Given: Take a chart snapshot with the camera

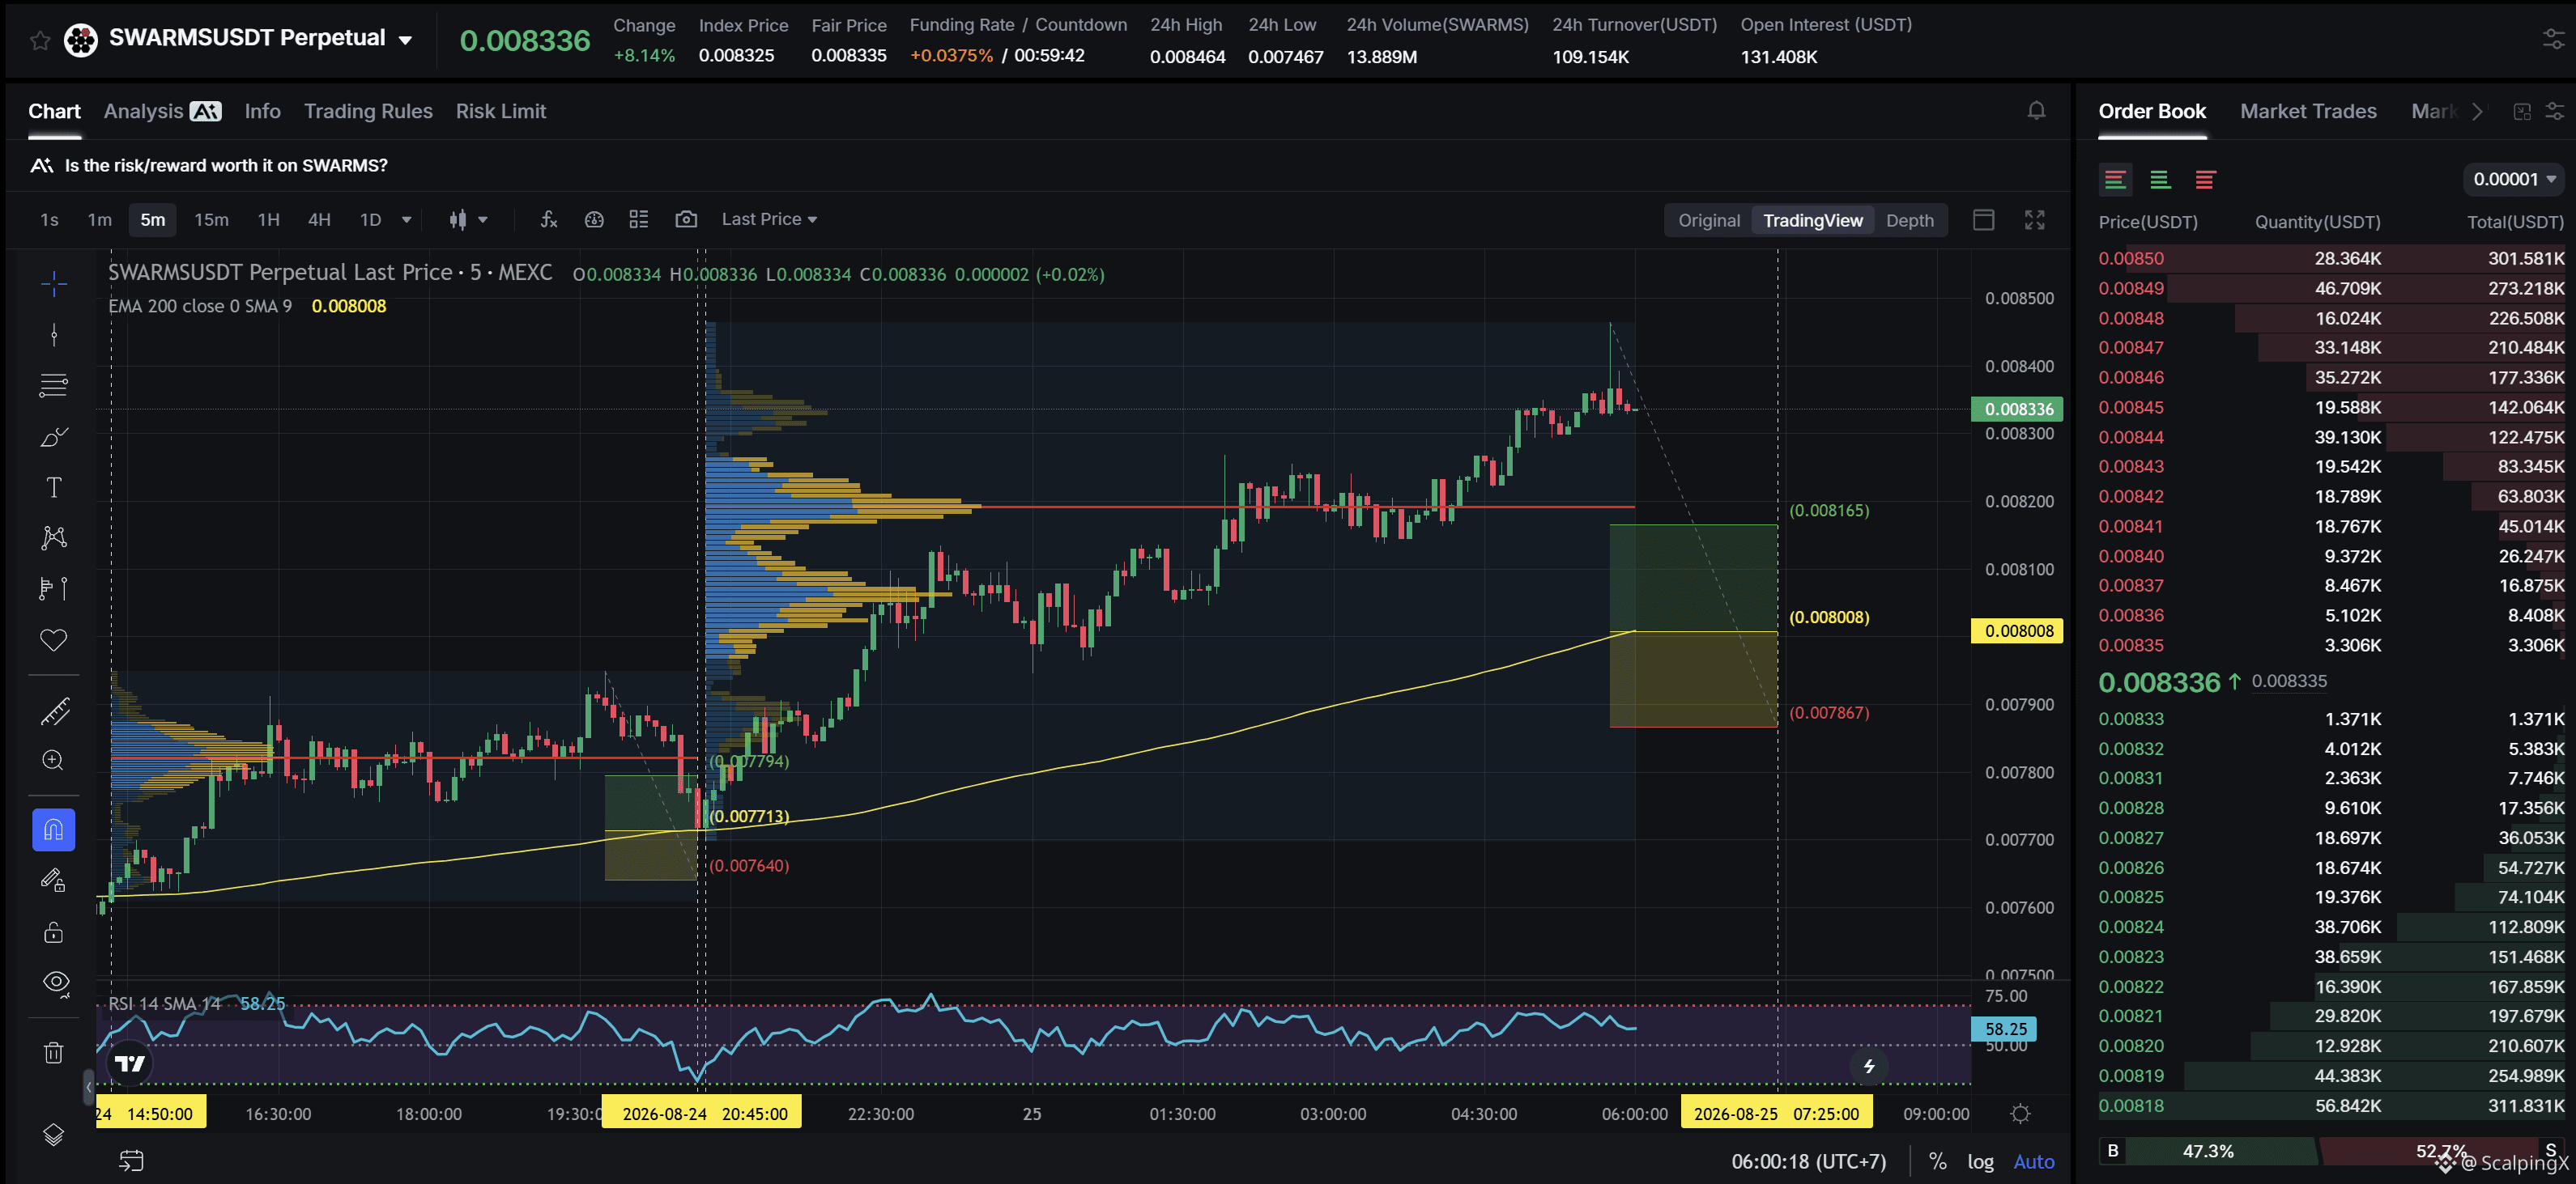Looking at the screenshot, I should coord(686,220).
